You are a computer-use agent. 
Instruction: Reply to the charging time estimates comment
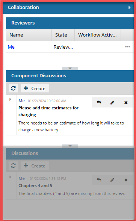point(99,103)
